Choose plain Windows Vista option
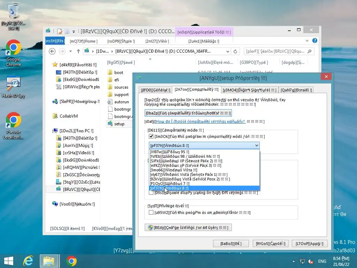 [204, 170]
